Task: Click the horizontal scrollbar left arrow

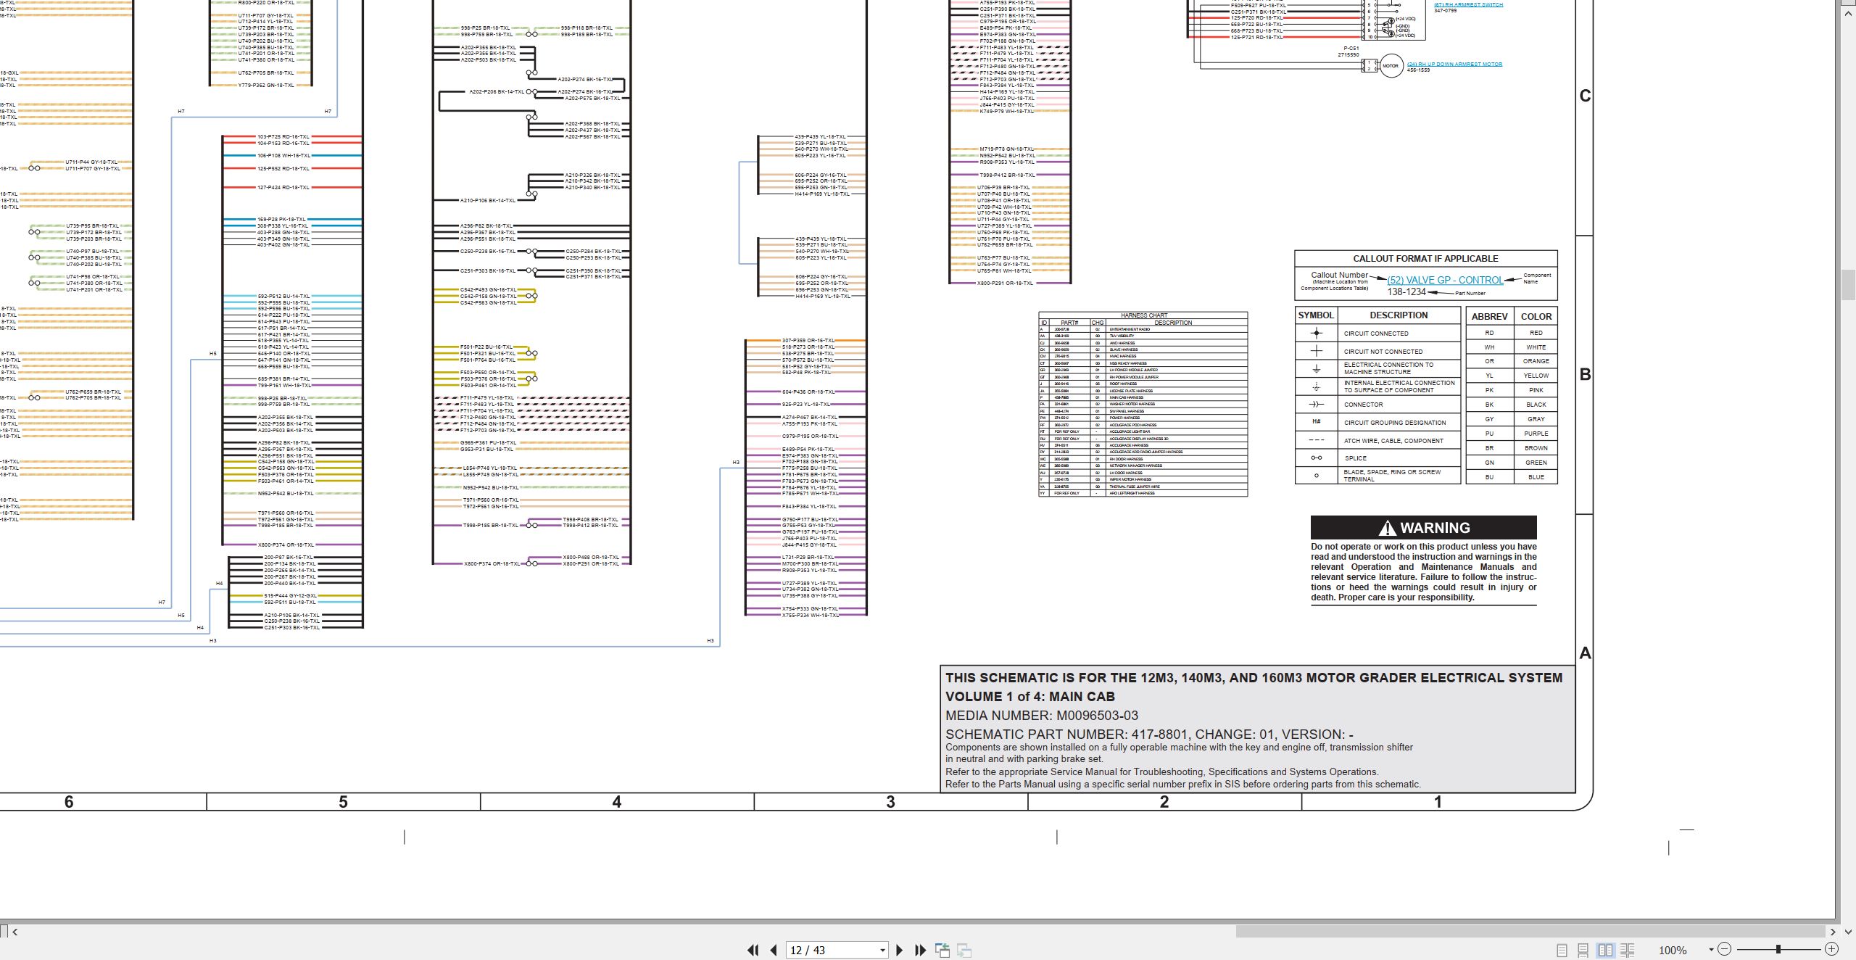Action: click(15, 932)
